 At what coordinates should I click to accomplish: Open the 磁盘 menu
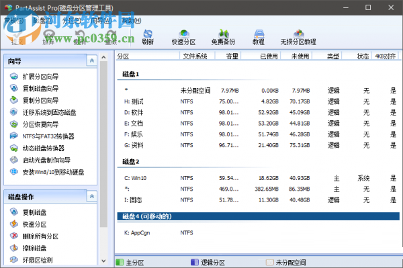[42, 21]
